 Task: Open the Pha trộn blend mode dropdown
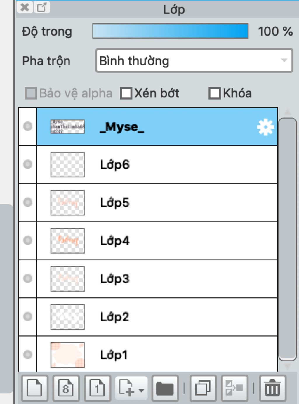point(194,61)
